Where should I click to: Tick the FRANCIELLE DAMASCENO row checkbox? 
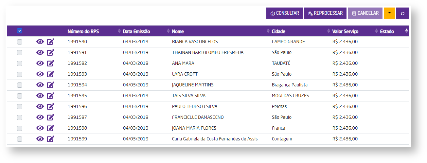[20, 118]
